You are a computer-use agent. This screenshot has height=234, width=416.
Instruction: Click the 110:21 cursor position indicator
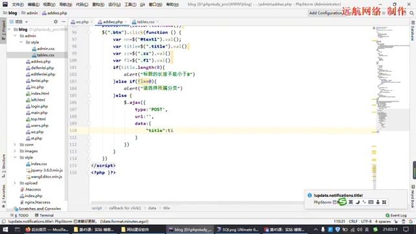339,221
